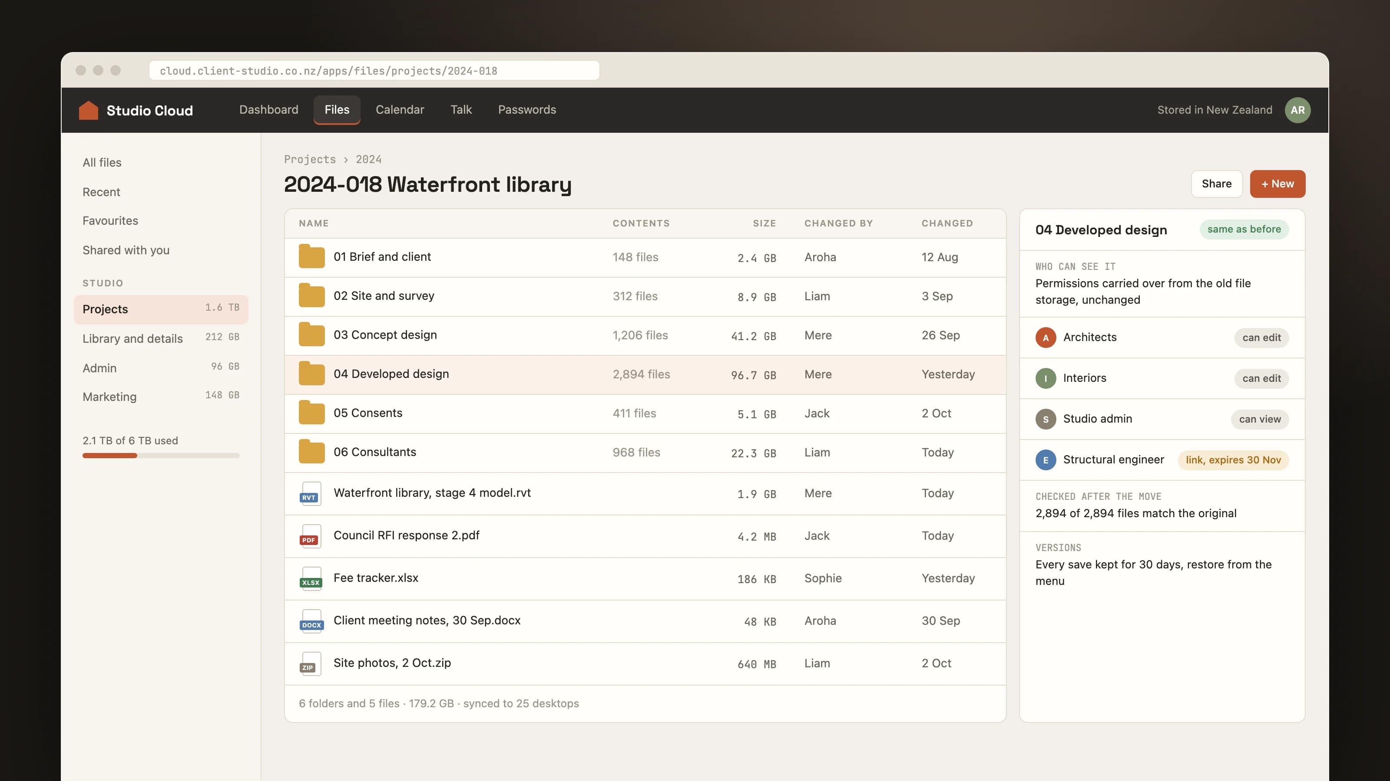The height and width of the screenshot is (781, 1390).
Task: Click the storage usage bar
Action: 161,456
